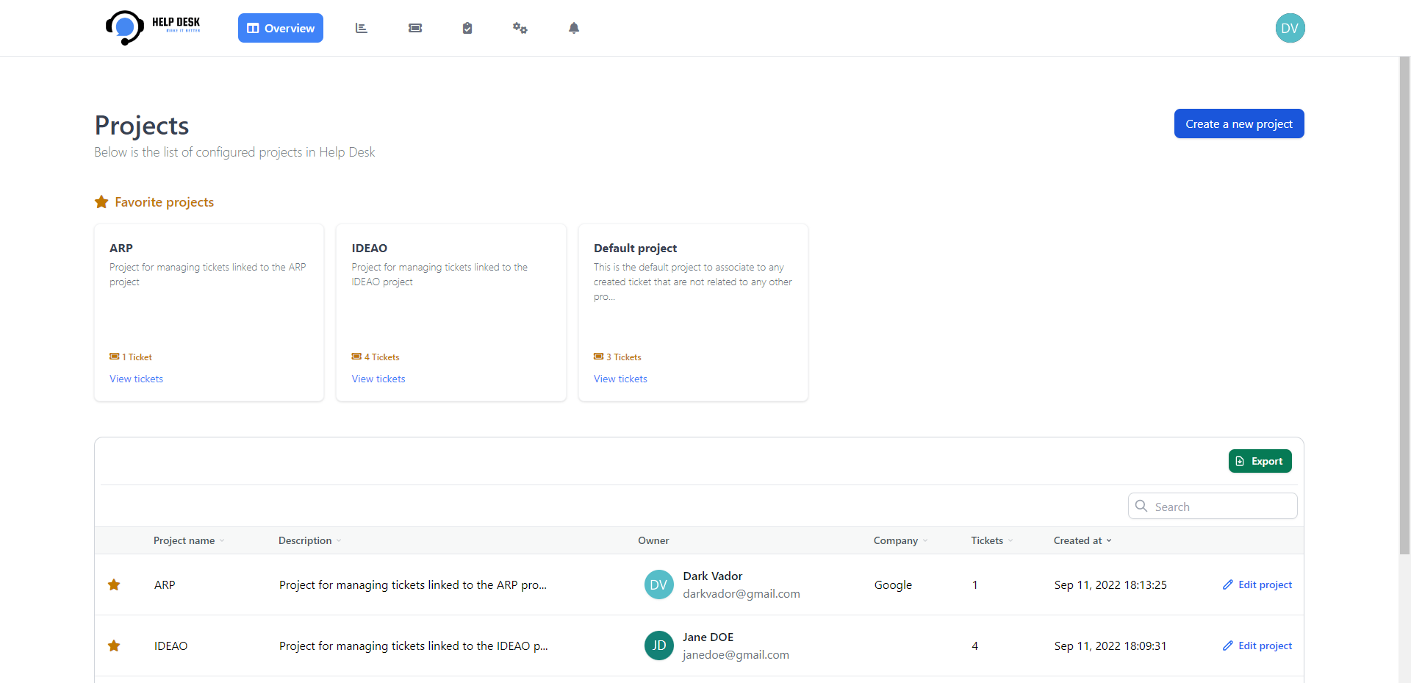Click Create a new project button
Screen dimensions: 1411x683
[1238, 124]
